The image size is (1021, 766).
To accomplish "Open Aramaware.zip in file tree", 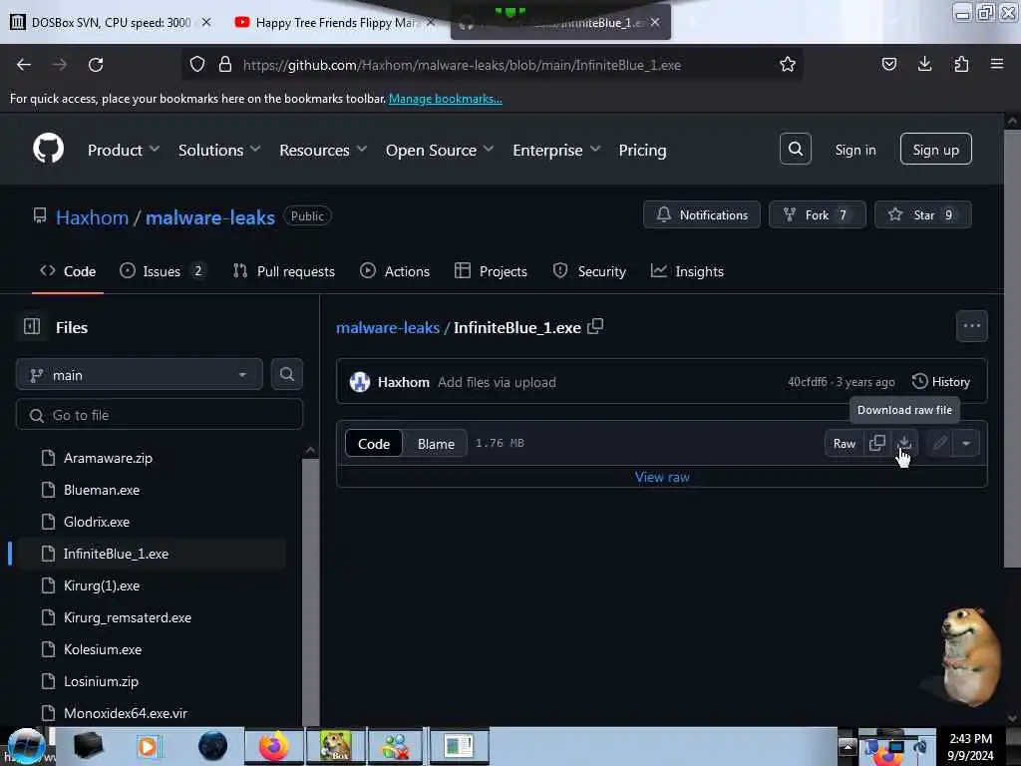I will (x=108, y=458).
